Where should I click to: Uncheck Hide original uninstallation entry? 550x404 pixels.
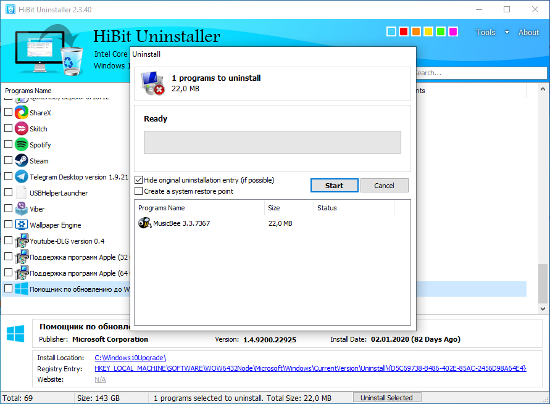coord(138,180)
